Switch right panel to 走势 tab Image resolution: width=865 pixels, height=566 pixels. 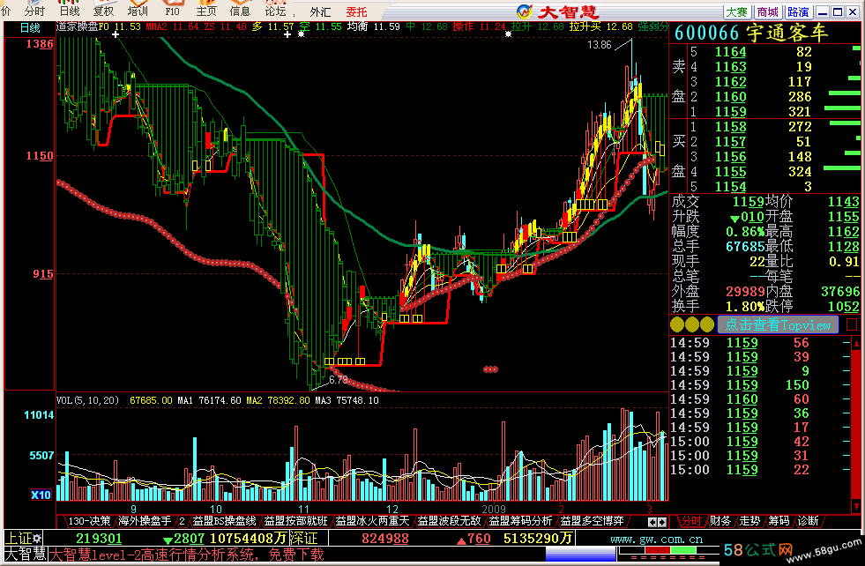pos(749,521)
